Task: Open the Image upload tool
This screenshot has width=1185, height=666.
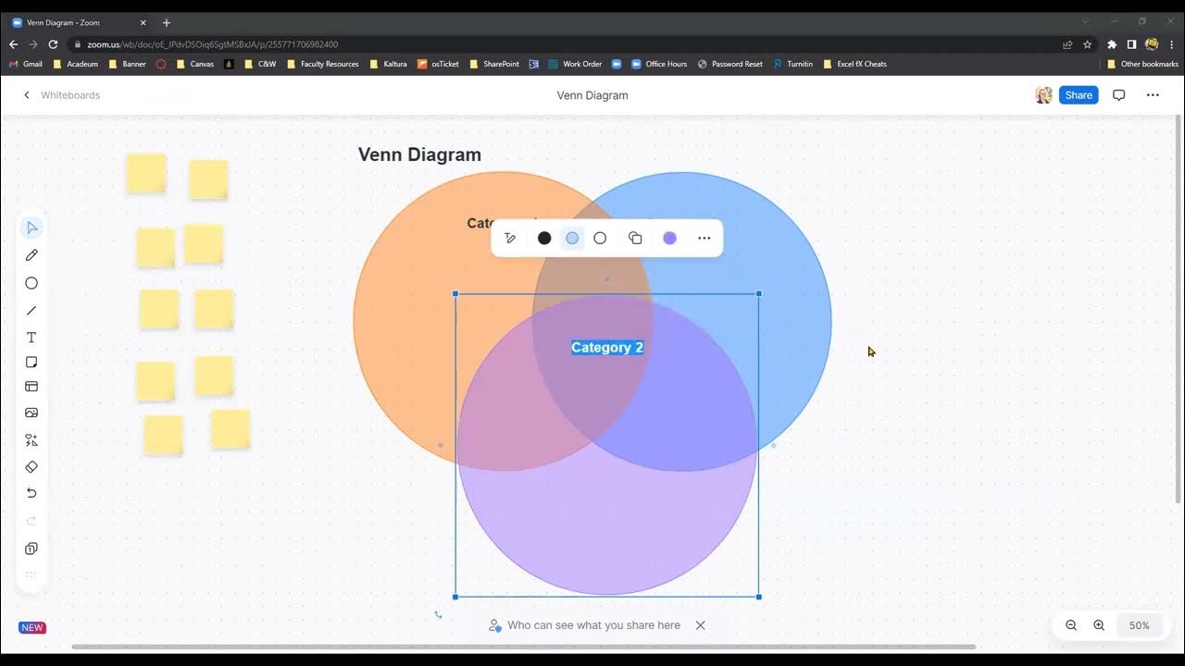Action: tap(31, 413)
